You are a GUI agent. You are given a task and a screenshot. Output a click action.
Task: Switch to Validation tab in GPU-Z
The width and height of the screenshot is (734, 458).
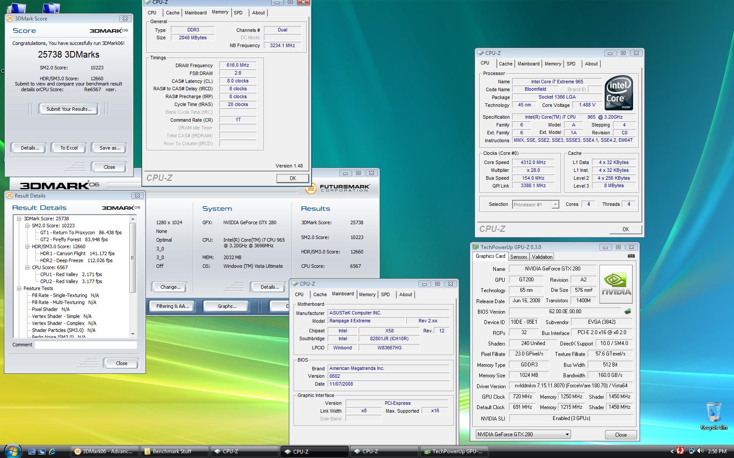(x=542, y=257)
